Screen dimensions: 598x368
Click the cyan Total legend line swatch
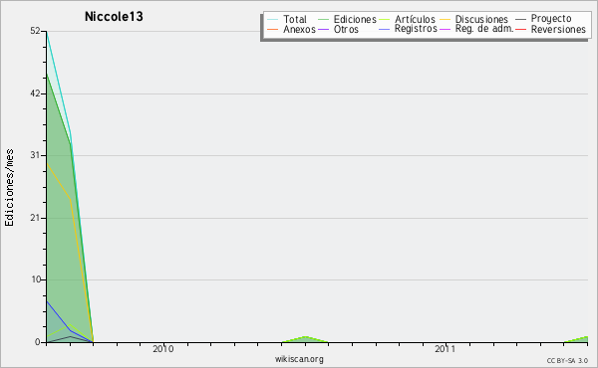point(273,19)
